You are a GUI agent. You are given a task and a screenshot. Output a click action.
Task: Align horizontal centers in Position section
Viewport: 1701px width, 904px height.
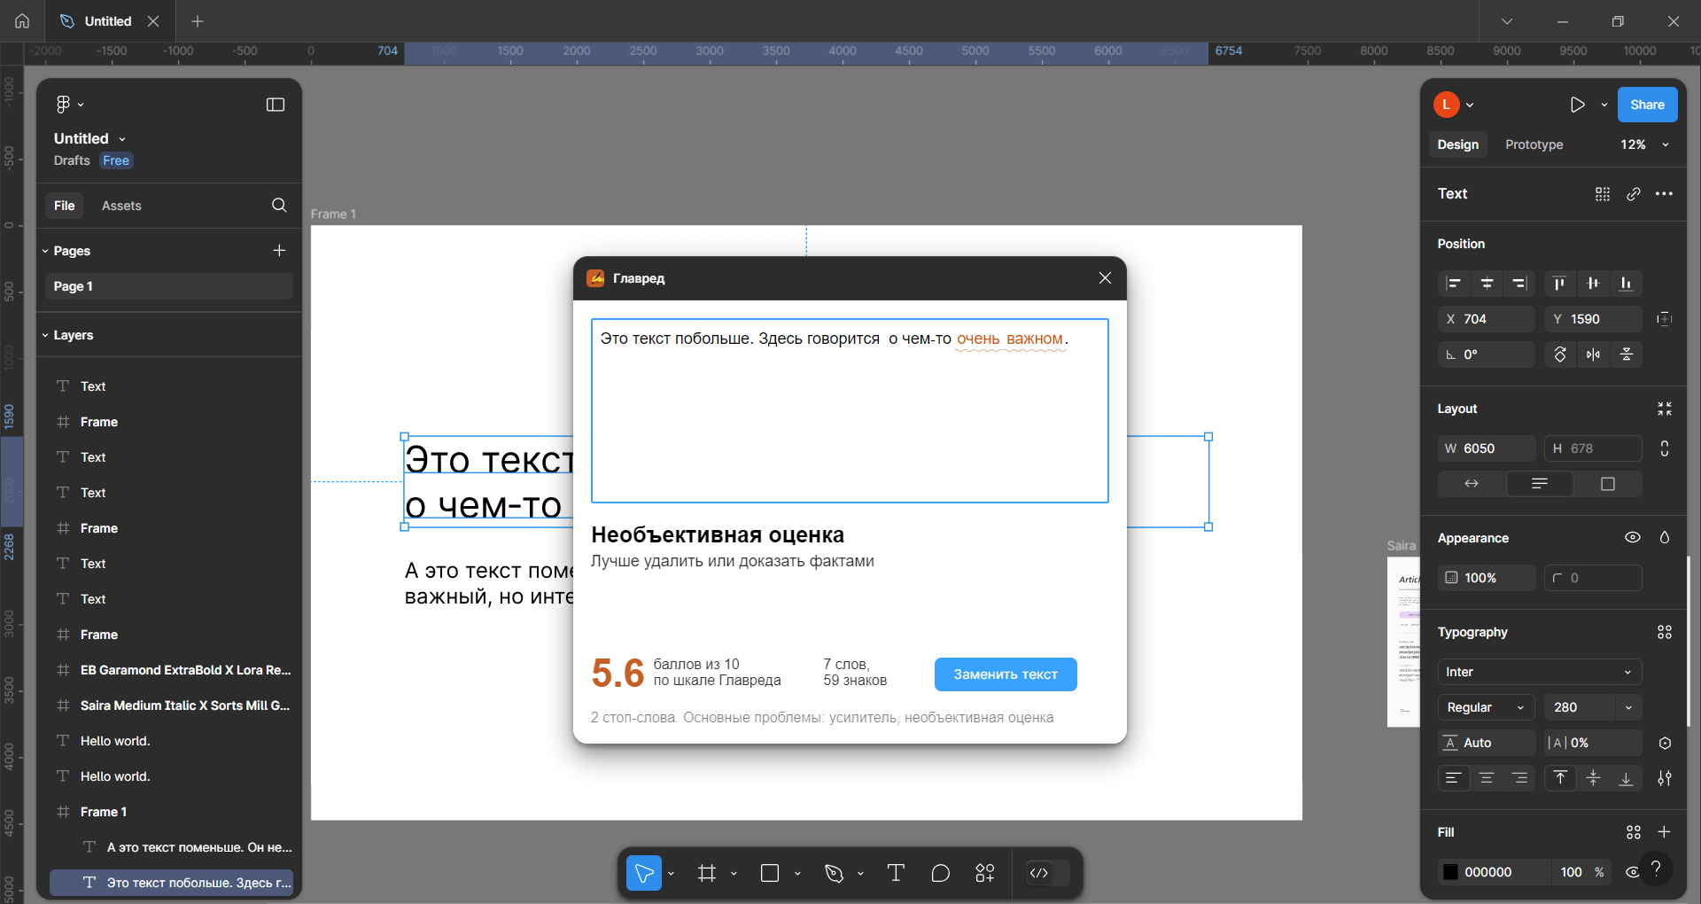pos(1487,284)
